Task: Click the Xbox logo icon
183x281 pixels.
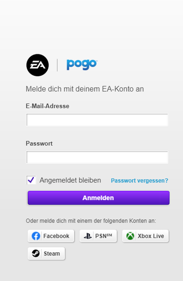Action: (130, 236)
